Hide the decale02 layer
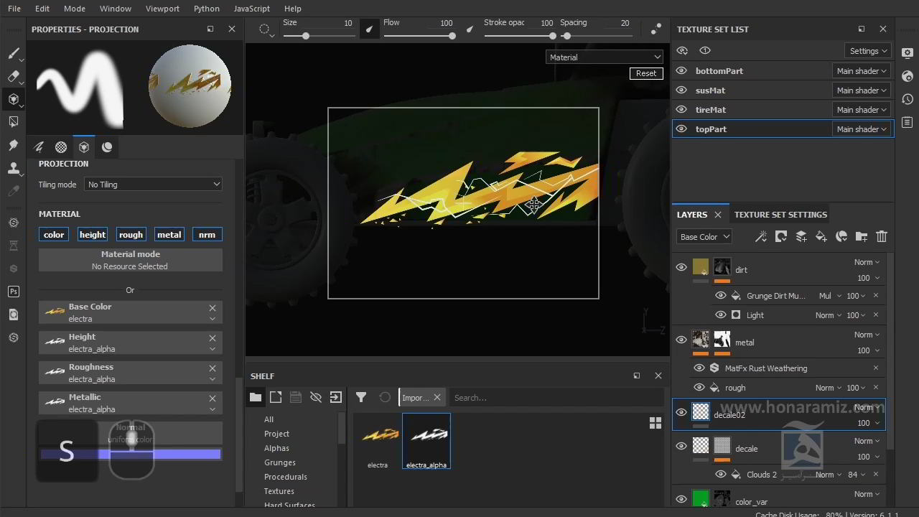This screenshot has width=919, height=517. point(681,412)
